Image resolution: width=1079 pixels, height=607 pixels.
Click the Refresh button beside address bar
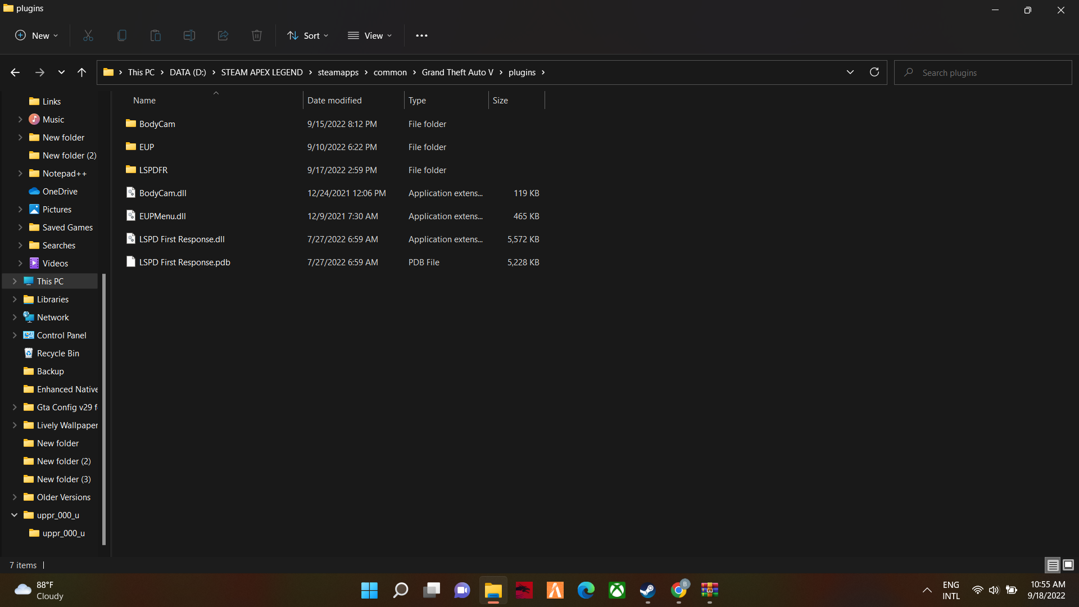(874, 72)
